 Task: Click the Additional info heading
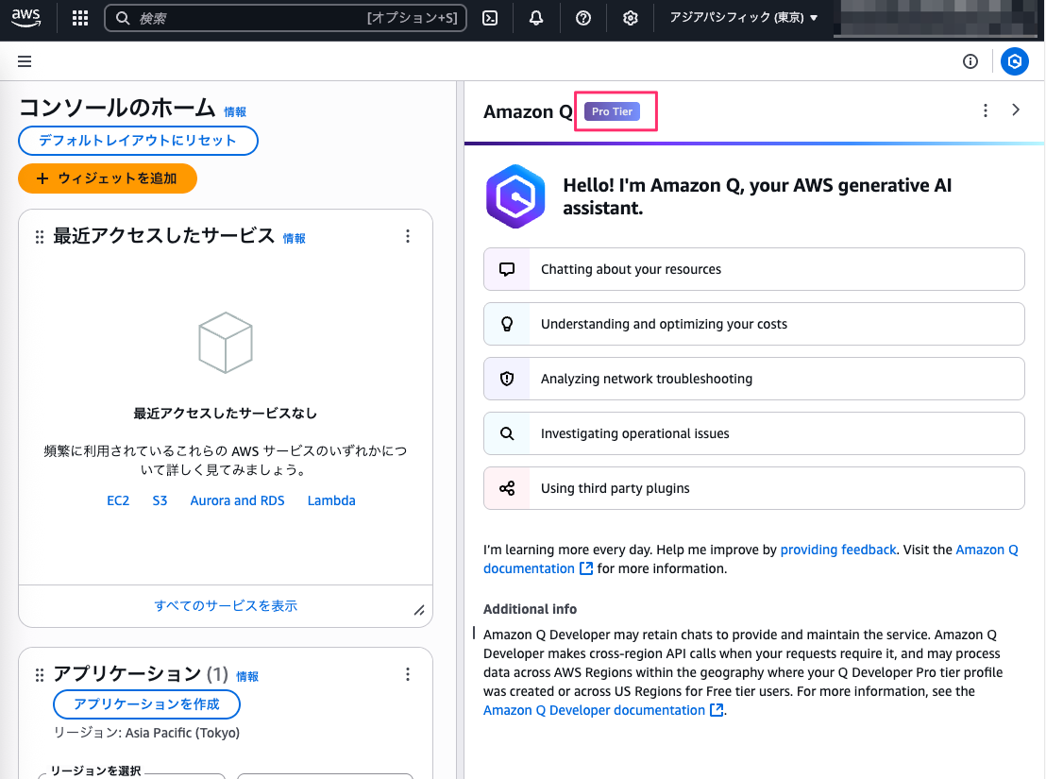coord(531,609)
